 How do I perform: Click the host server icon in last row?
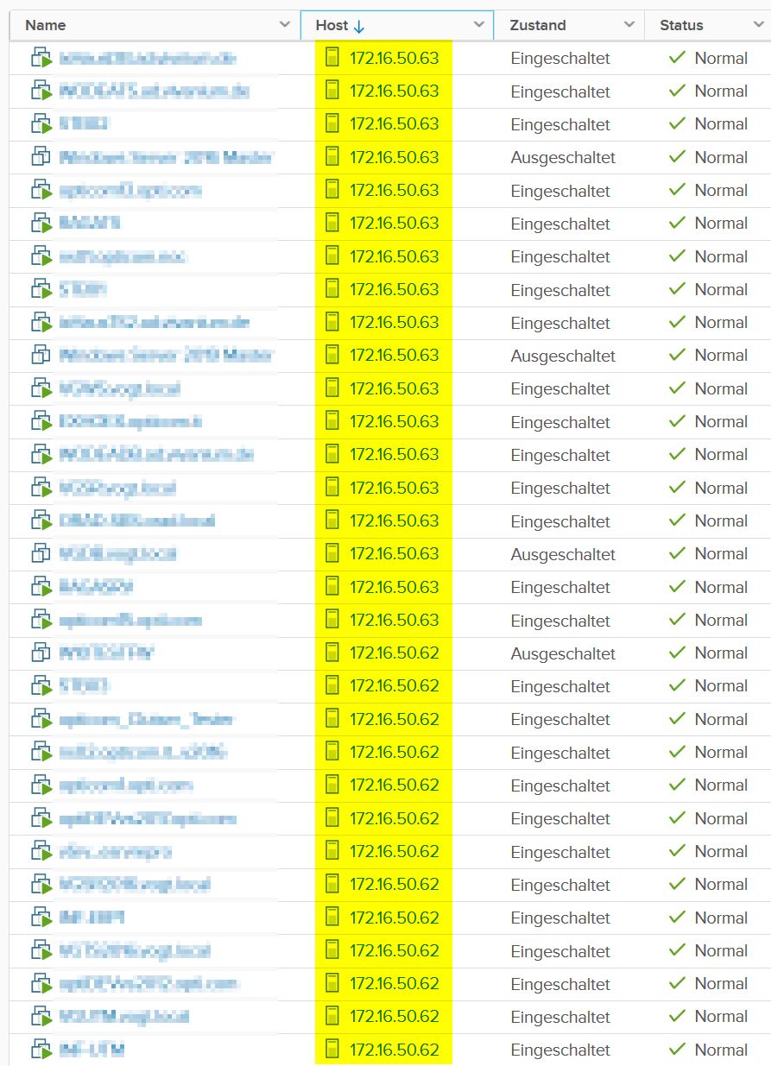(x=332, y=1050)
